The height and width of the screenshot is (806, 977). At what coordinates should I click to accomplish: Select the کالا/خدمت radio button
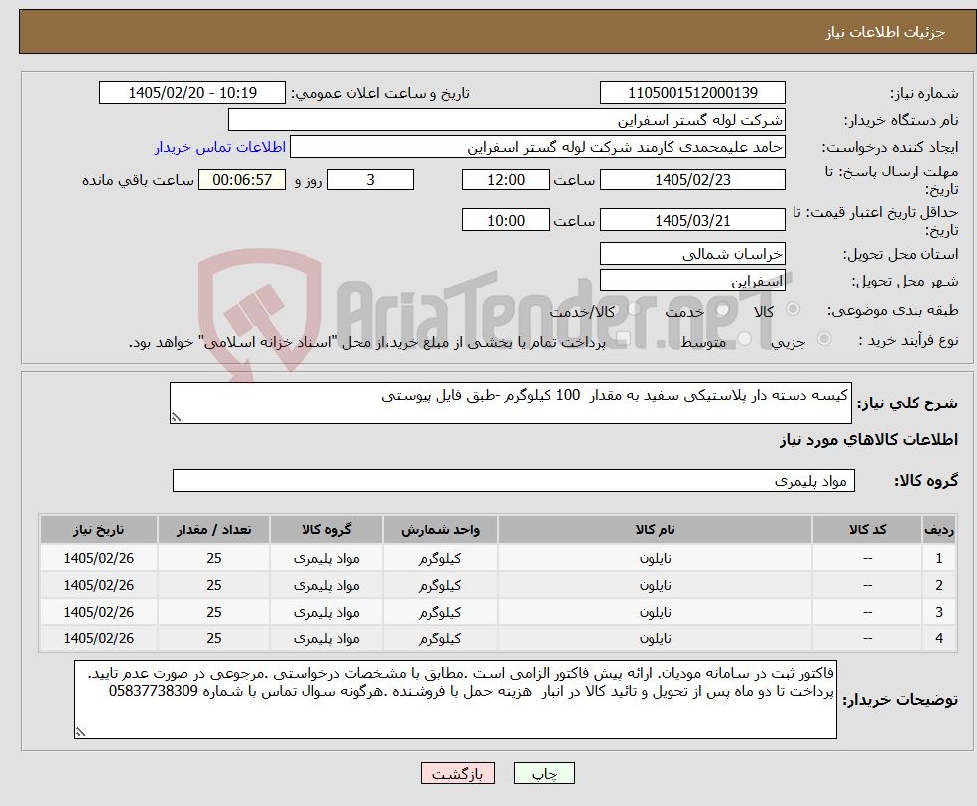[634, 309]
